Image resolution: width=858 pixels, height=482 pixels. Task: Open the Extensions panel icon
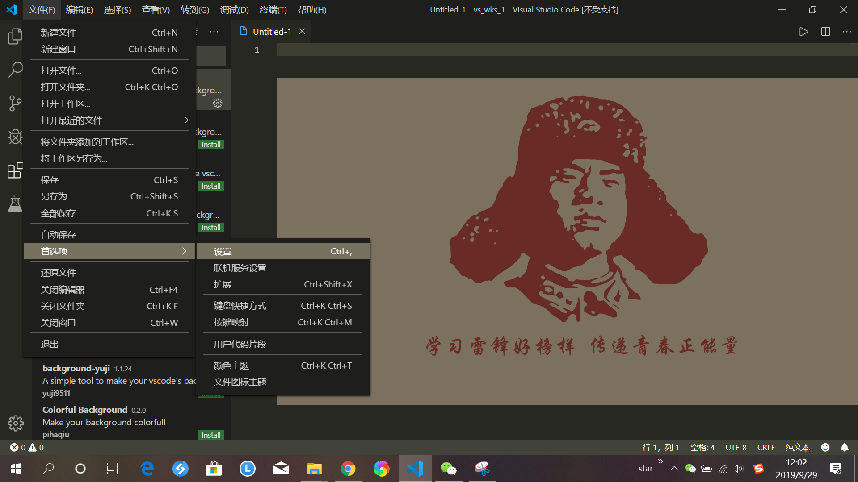[15, 170]
